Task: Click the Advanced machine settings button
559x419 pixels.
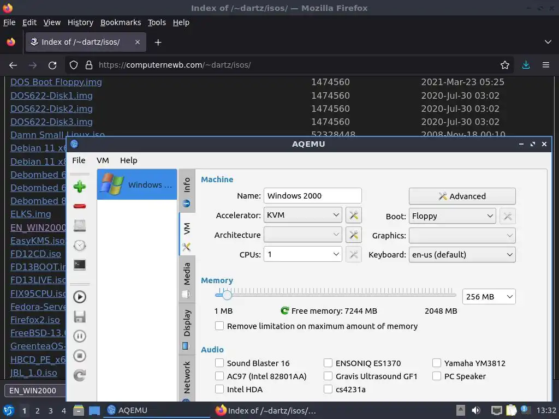Action: coord(462,196)
